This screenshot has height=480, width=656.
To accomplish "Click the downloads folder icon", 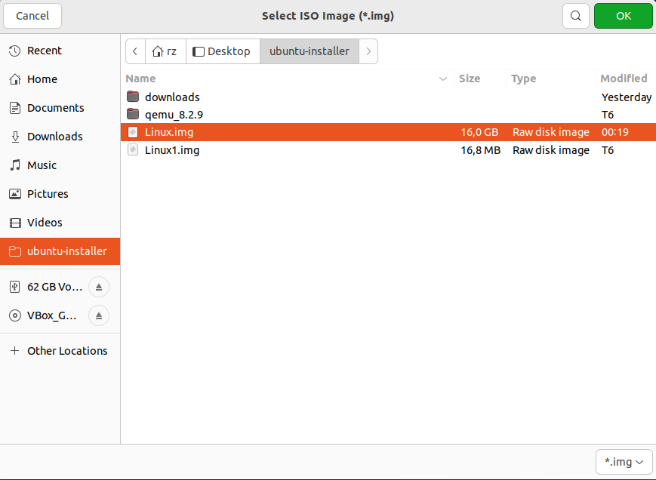I will coord(133,97).
